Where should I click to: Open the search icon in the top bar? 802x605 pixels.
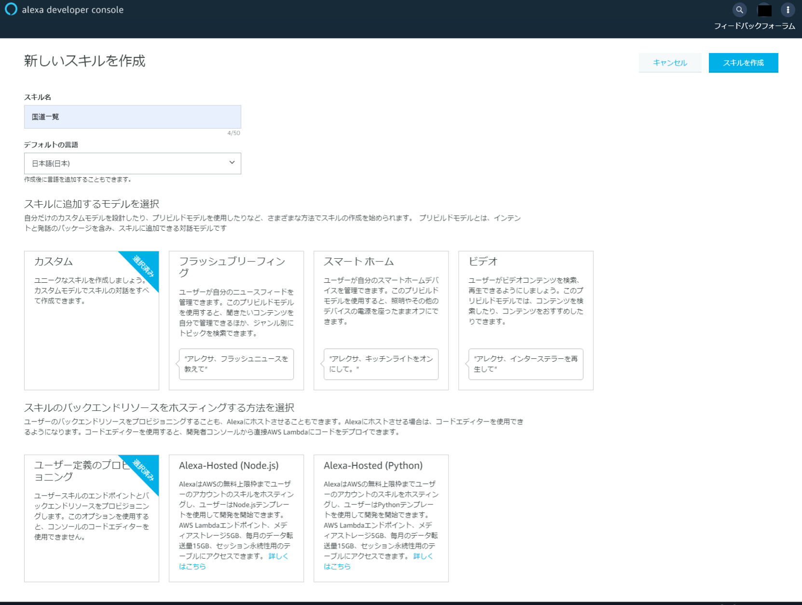739,10
